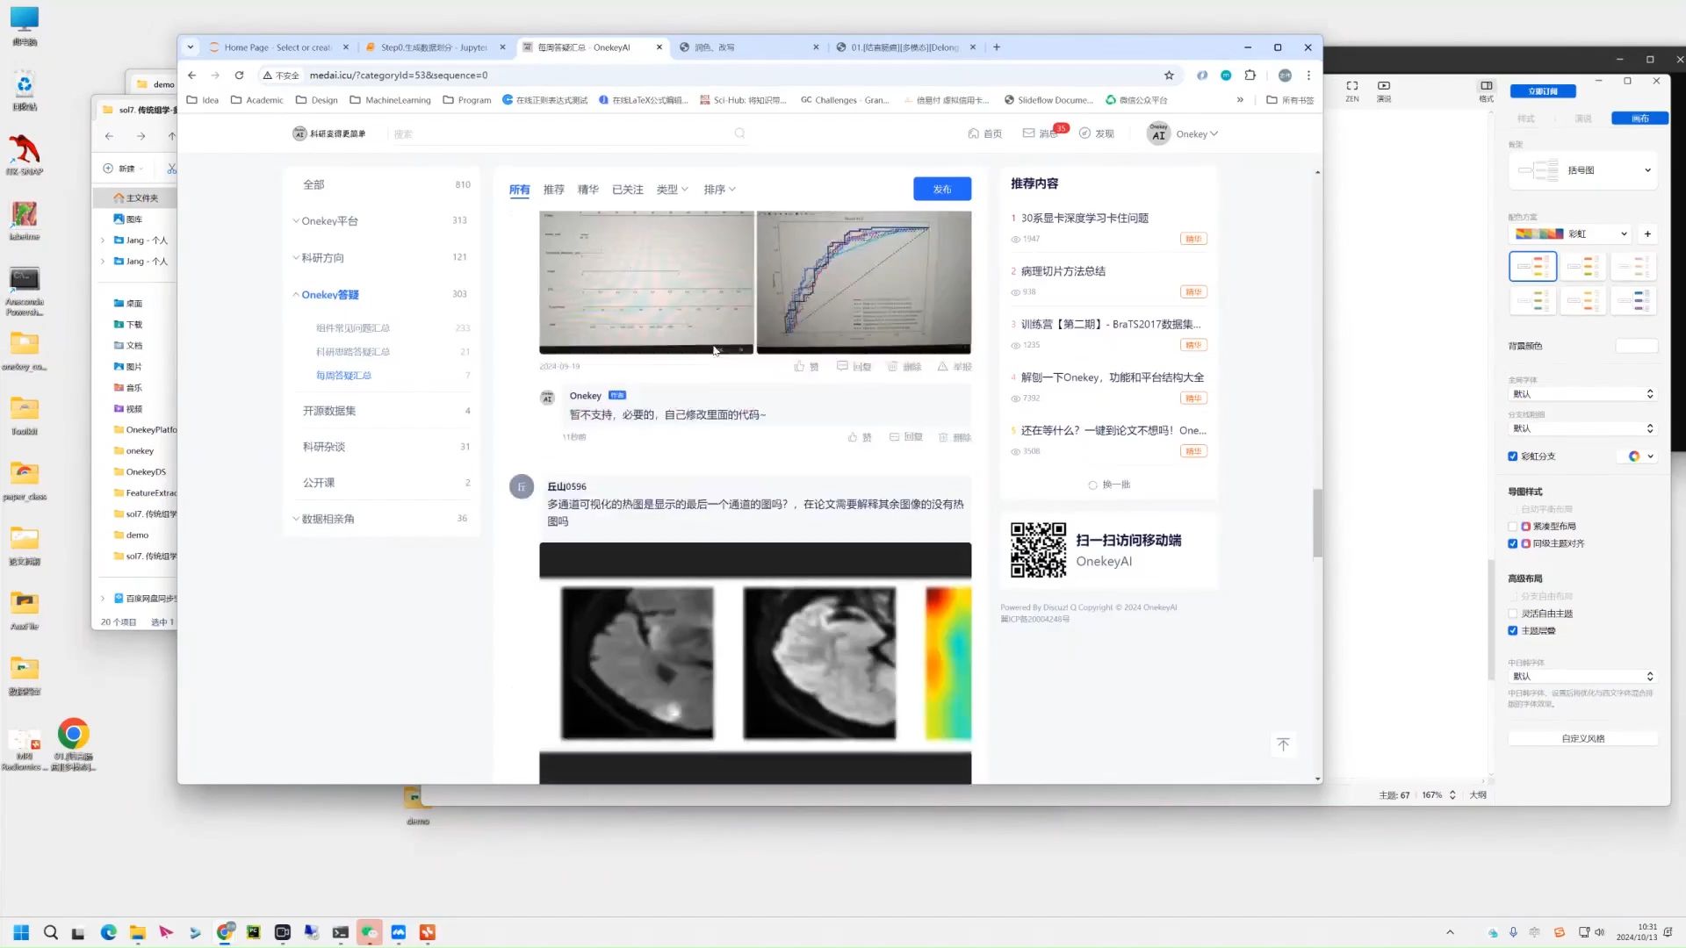Switch to the 精华 tab

(x=587, y=190)
